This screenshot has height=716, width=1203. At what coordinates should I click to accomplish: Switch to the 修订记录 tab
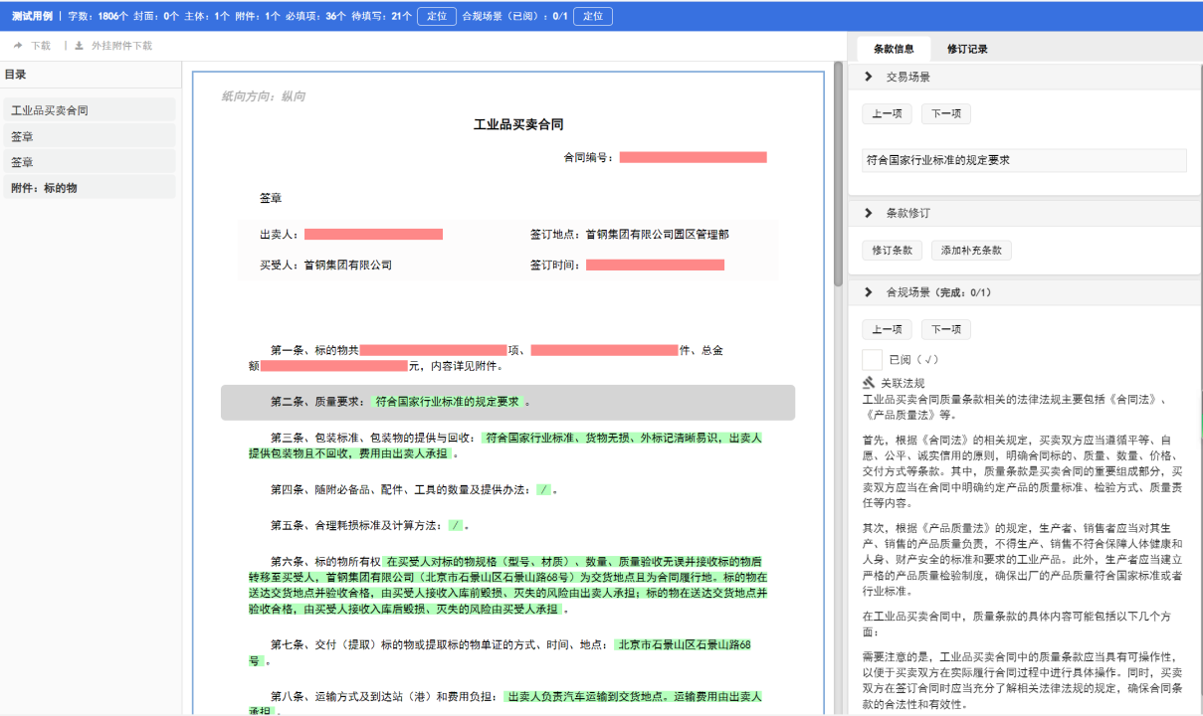pos(967,49)
